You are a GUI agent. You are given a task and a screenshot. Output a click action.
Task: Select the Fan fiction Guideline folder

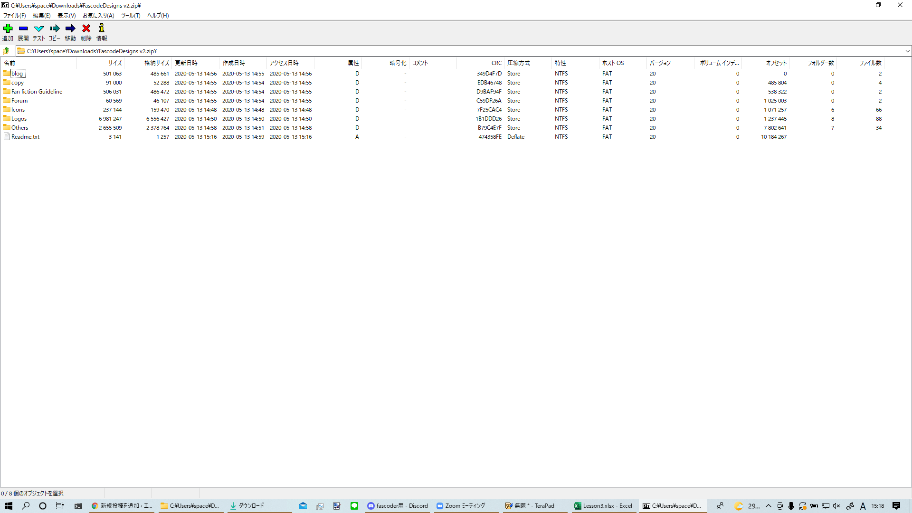click(x=37, y=92)
